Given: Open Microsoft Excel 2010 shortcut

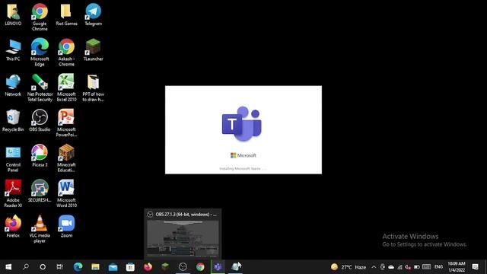Looking at the screenshot, I should 66,88.
